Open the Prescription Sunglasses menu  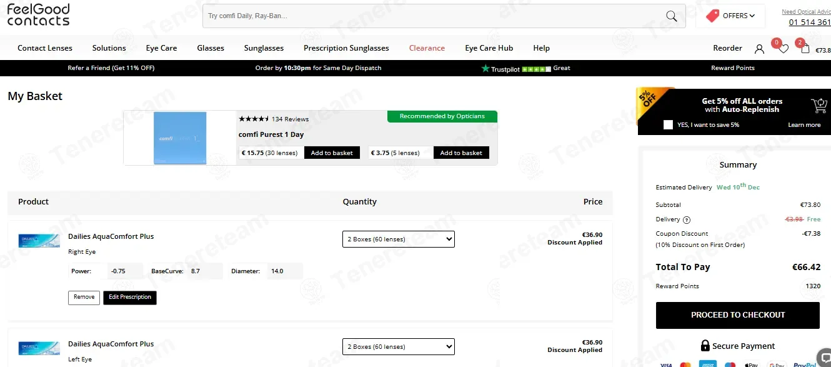tap(346, 48)
